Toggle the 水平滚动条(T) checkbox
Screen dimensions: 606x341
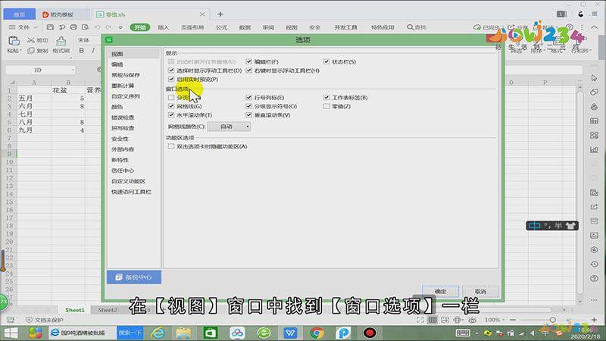[x=171, y=115]
